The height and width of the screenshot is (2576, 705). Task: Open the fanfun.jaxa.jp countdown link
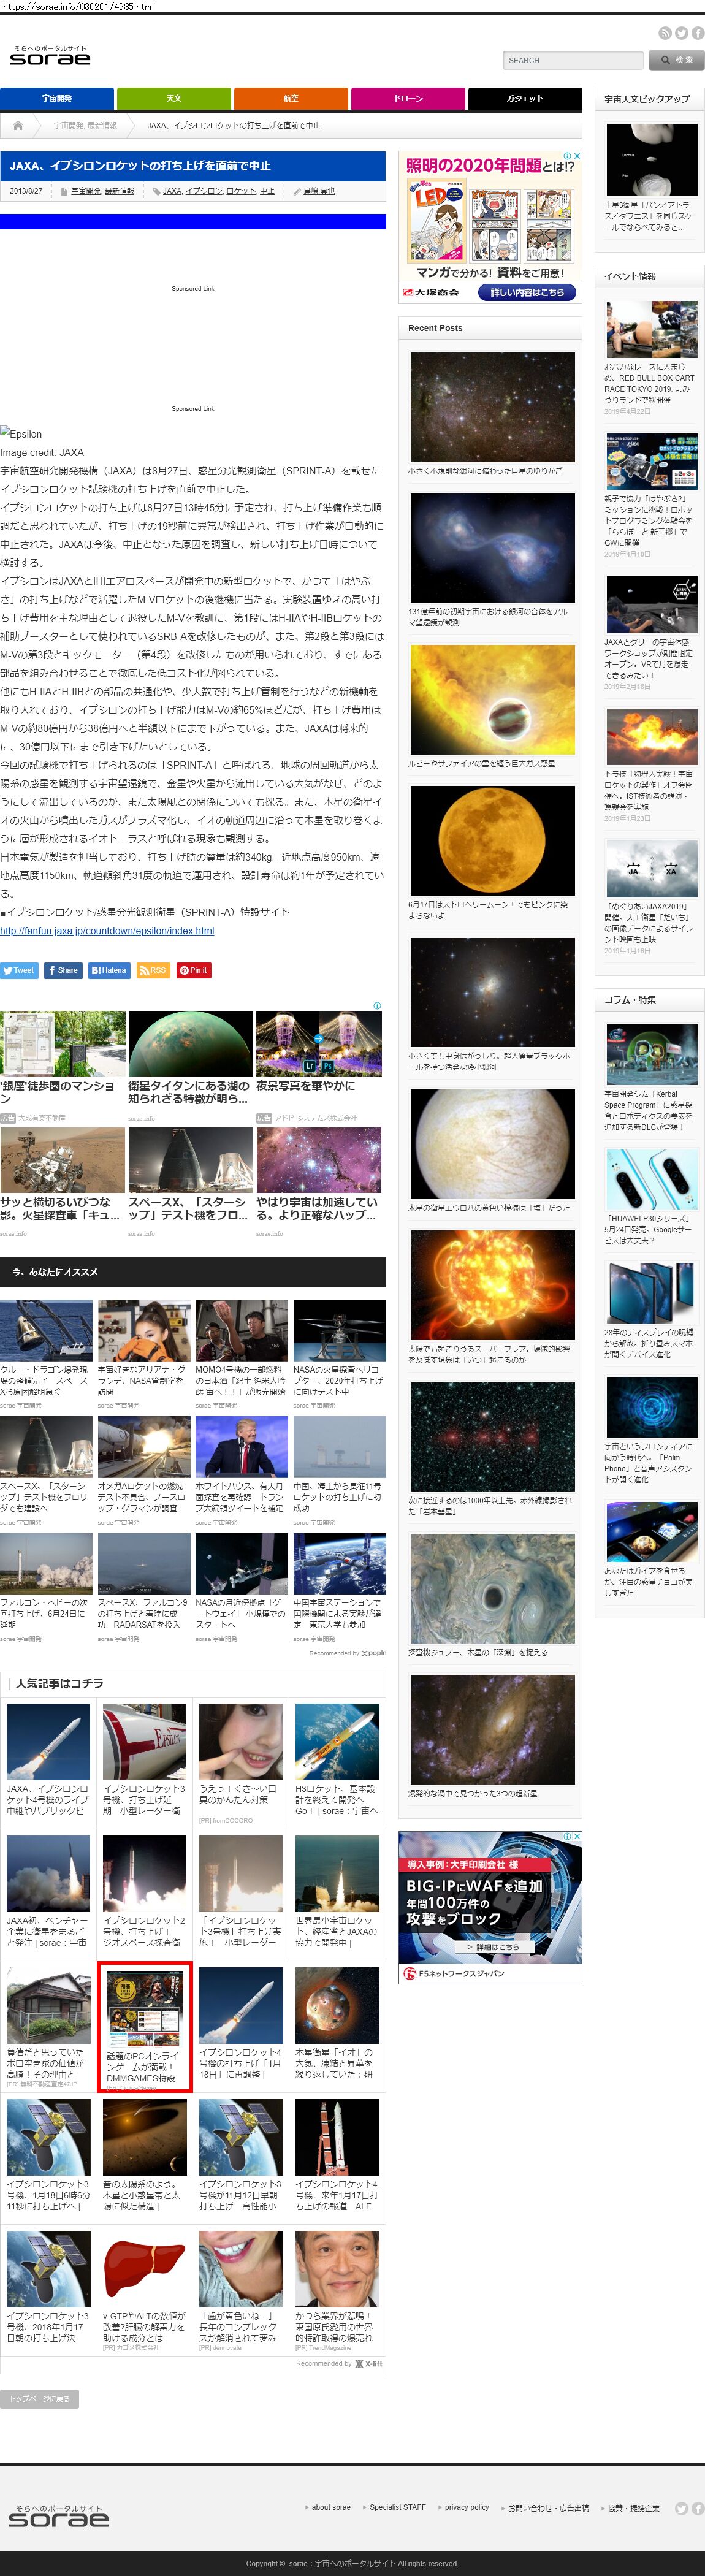click(x=107, y=931)
